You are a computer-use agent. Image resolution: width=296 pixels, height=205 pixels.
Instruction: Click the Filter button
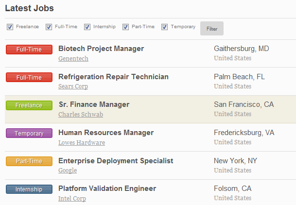212,29
